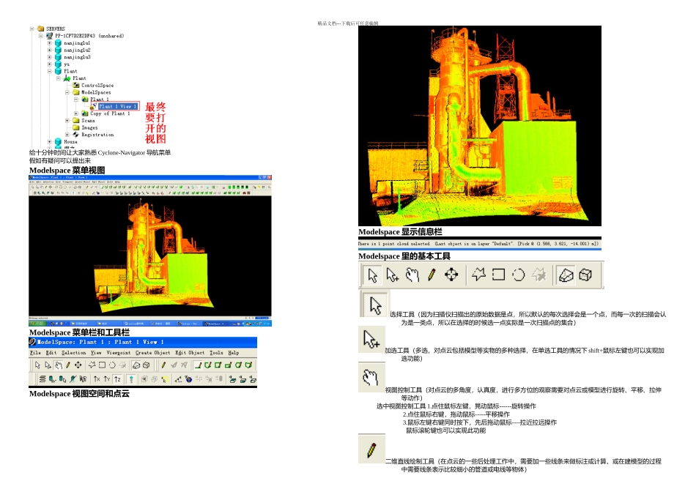Image resolution: width=696 pixels, height=492 pixels.
Task: Open the Layers stack icon in second toolbar row
Action: tap(42, 379)
